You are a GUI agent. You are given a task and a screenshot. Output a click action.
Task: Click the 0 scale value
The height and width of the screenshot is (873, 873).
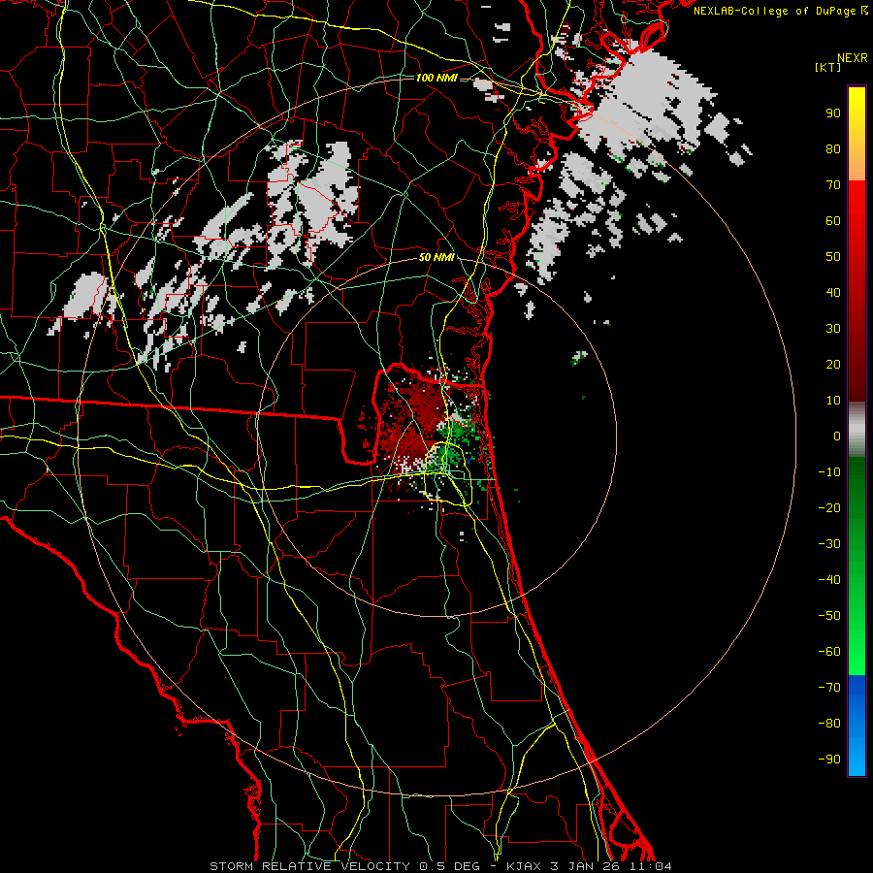coord(837,436)
